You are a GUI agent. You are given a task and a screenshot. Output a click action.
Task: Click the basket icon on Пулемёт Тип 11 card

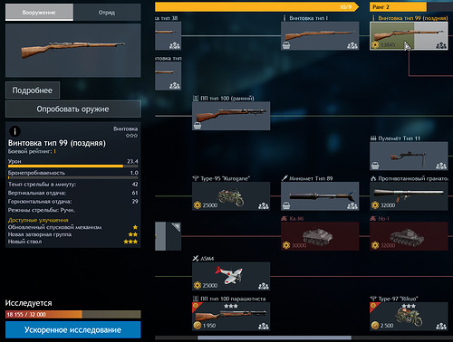(x=375, y=166)
